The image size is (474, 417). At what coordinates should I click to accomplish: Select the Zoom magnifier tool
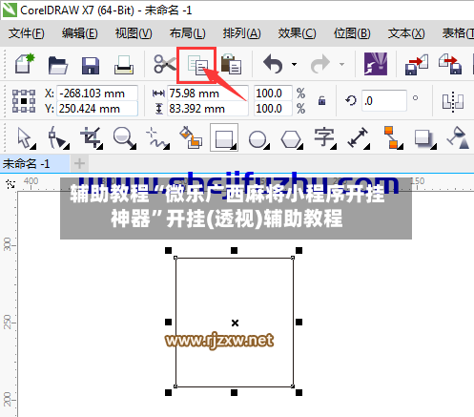(x=124, y=137)
